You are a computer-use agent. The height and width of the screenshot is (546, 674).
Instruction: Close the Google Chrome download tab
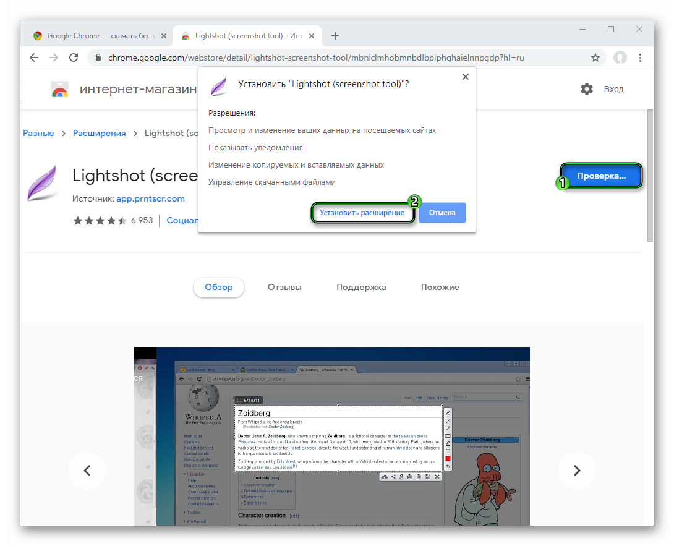click(x=164, y=36)
